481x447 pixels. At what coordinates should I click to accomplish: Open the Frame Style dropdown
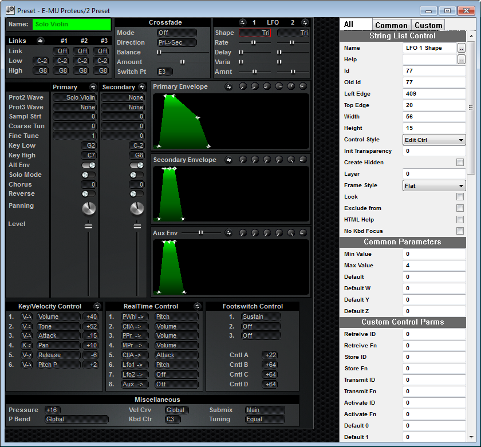pyautogui.click(x=434, y=185)
